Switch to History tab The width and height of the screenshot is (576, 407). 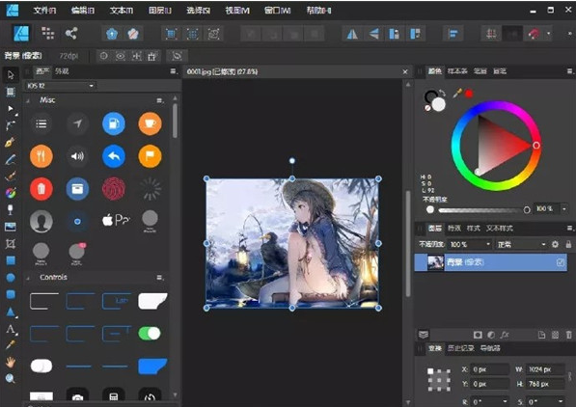pyautogui.click(x=460, y=348)
